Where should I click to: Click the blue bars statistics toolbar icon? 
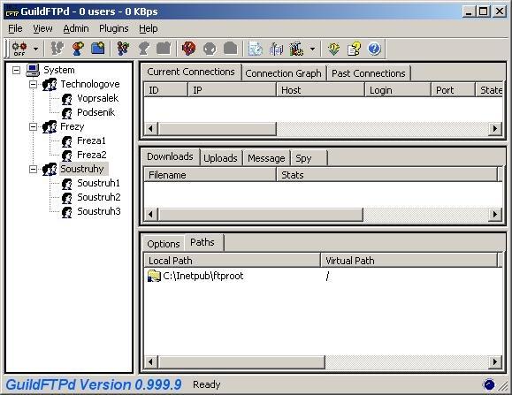pyautogui.click(x=276, y=49)
